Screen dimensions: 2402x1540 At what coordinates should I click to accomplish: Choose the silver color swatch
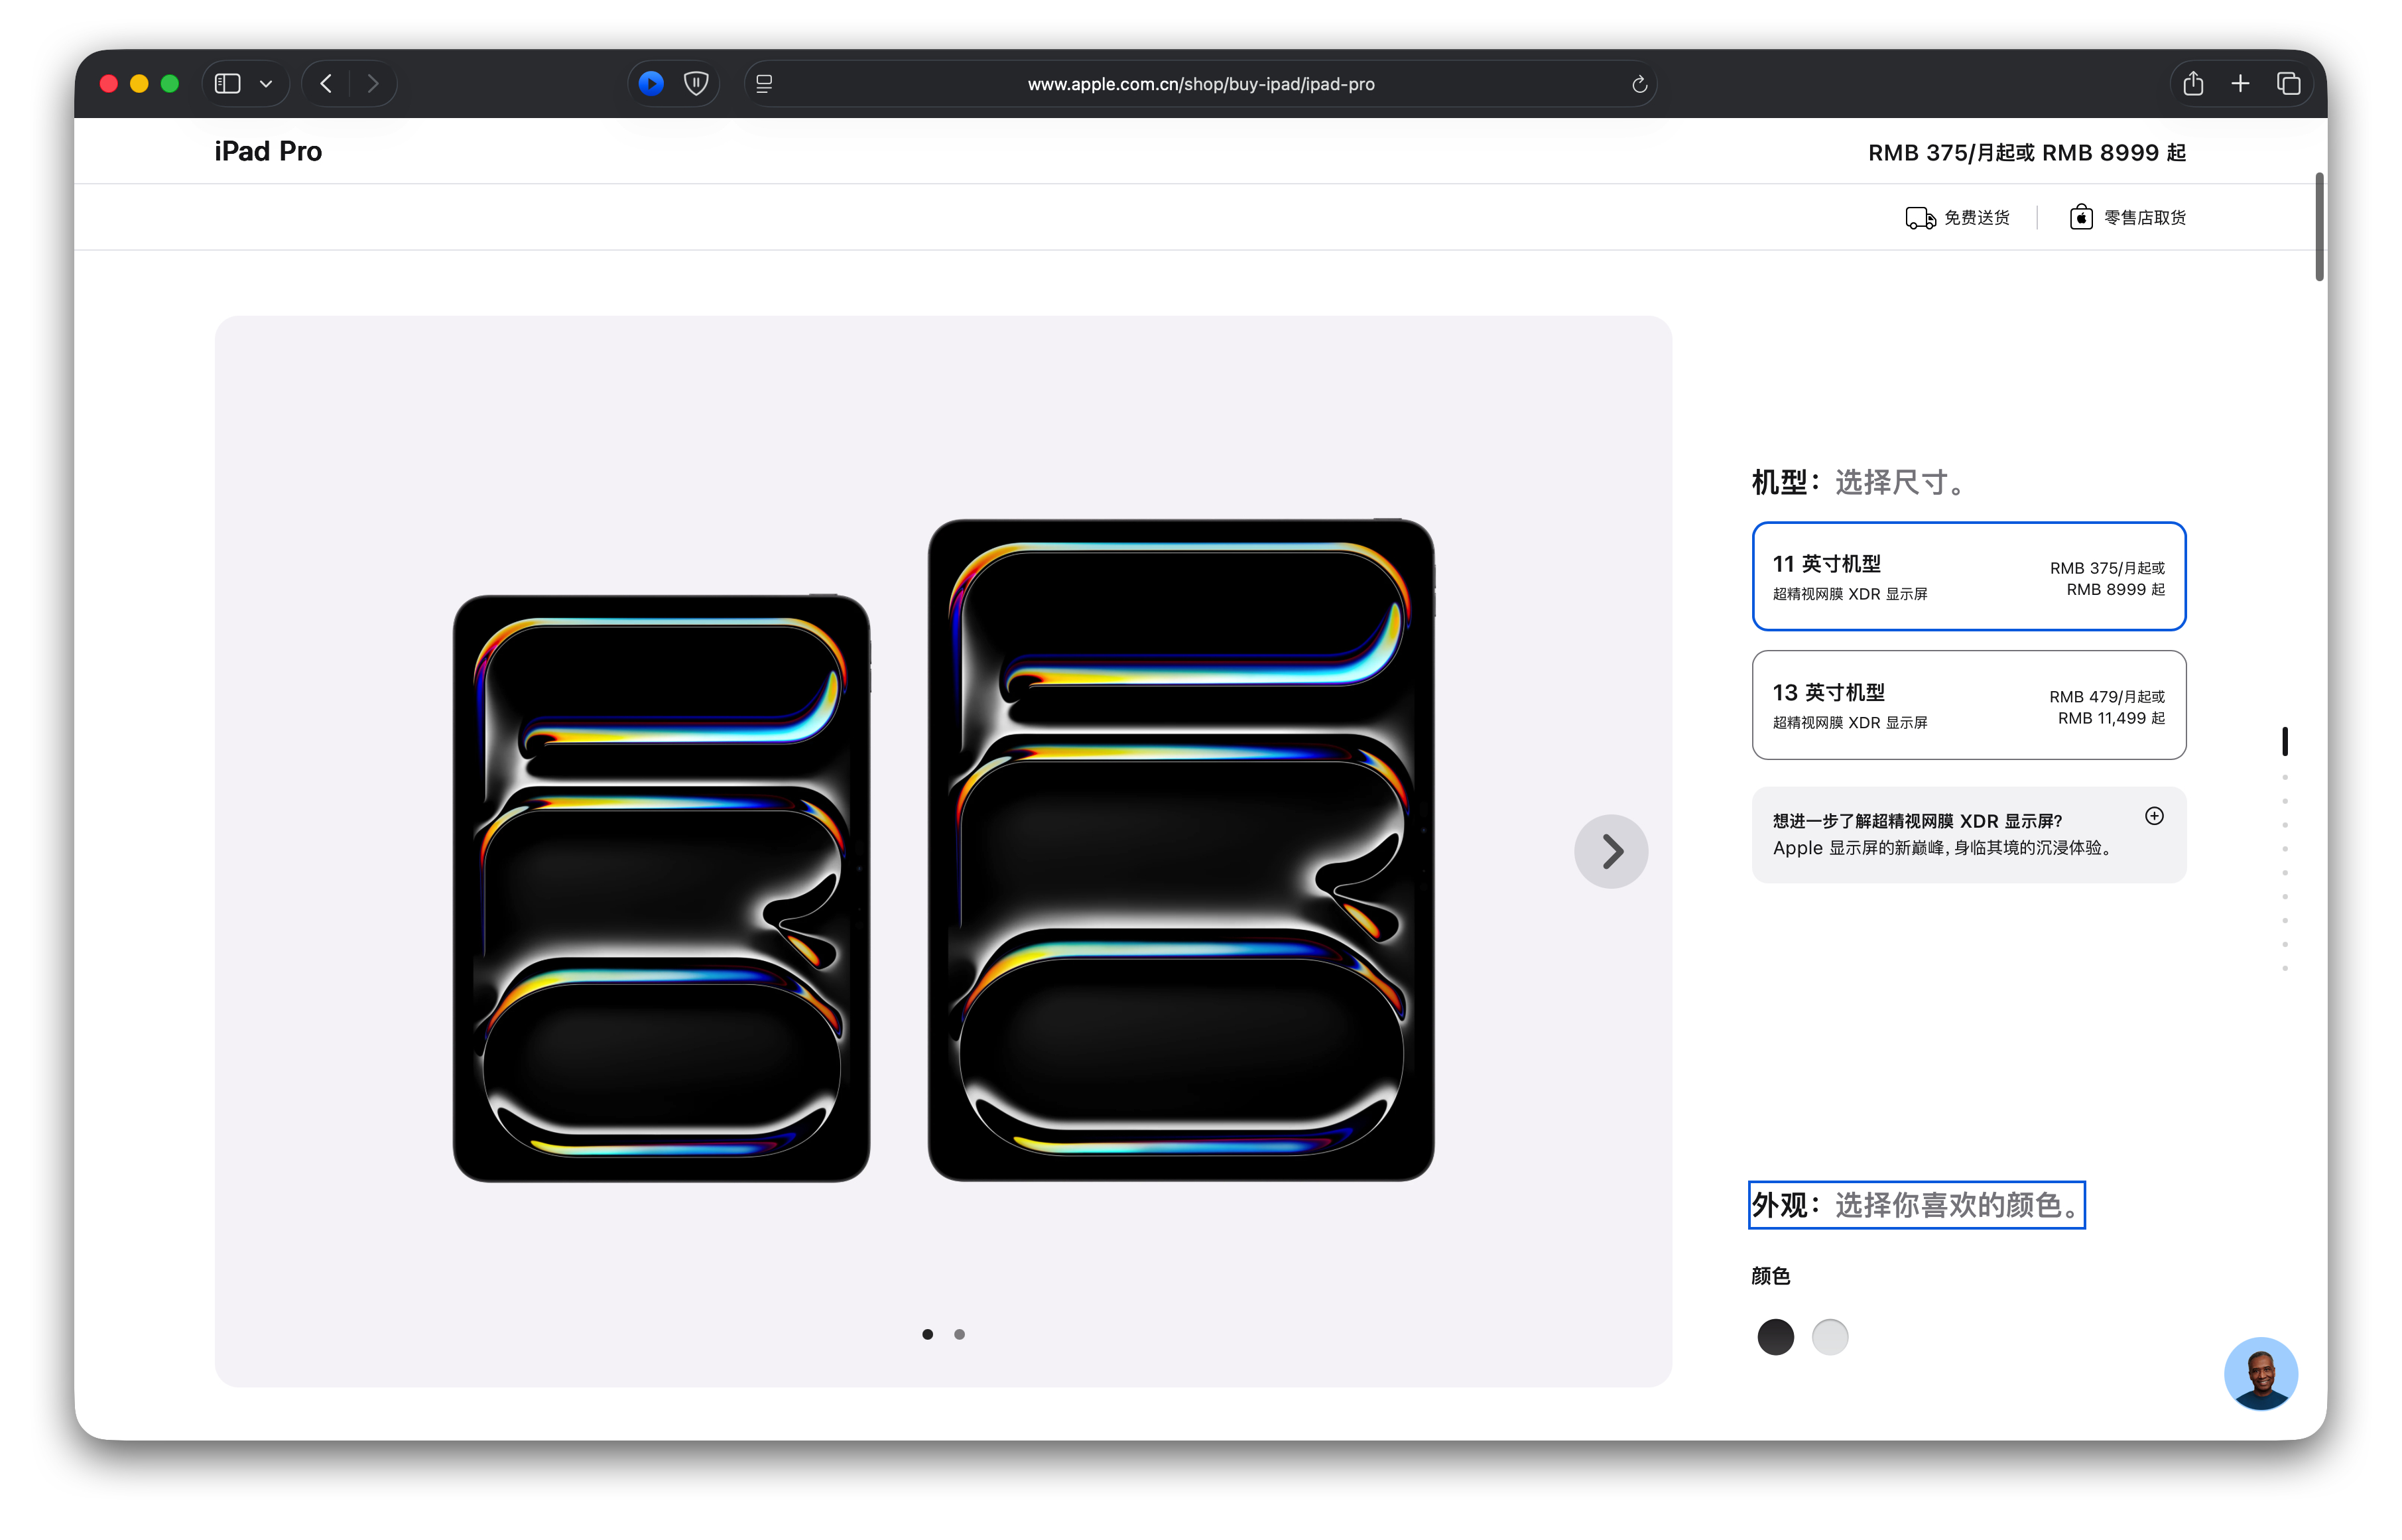[1830, 1337]
